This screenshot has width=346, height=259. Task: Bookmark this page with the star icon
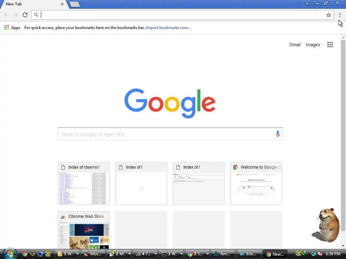328,15
